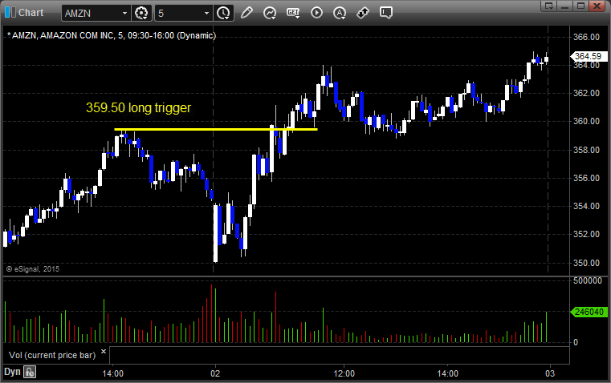Screen dimensions: 611x383
Task: Open the studies chart icon menu
Action: click(270, 13)
